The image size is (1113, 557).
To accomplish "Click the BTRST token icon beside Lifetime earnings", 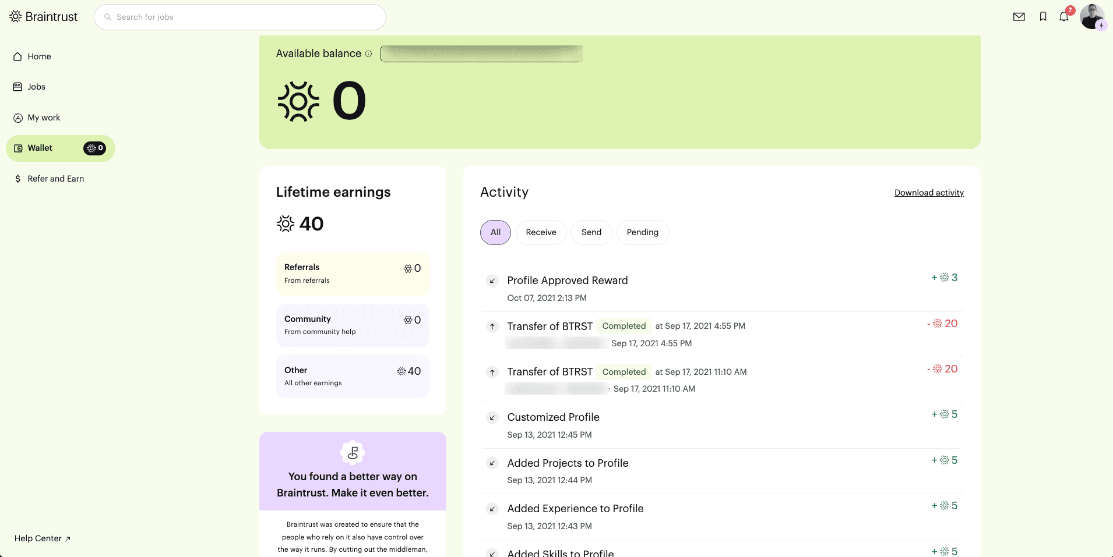I will tap(286, 224).
